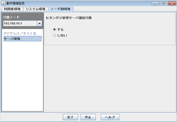Switch to the 利用者環境 tab

click(x=12, y=9)
